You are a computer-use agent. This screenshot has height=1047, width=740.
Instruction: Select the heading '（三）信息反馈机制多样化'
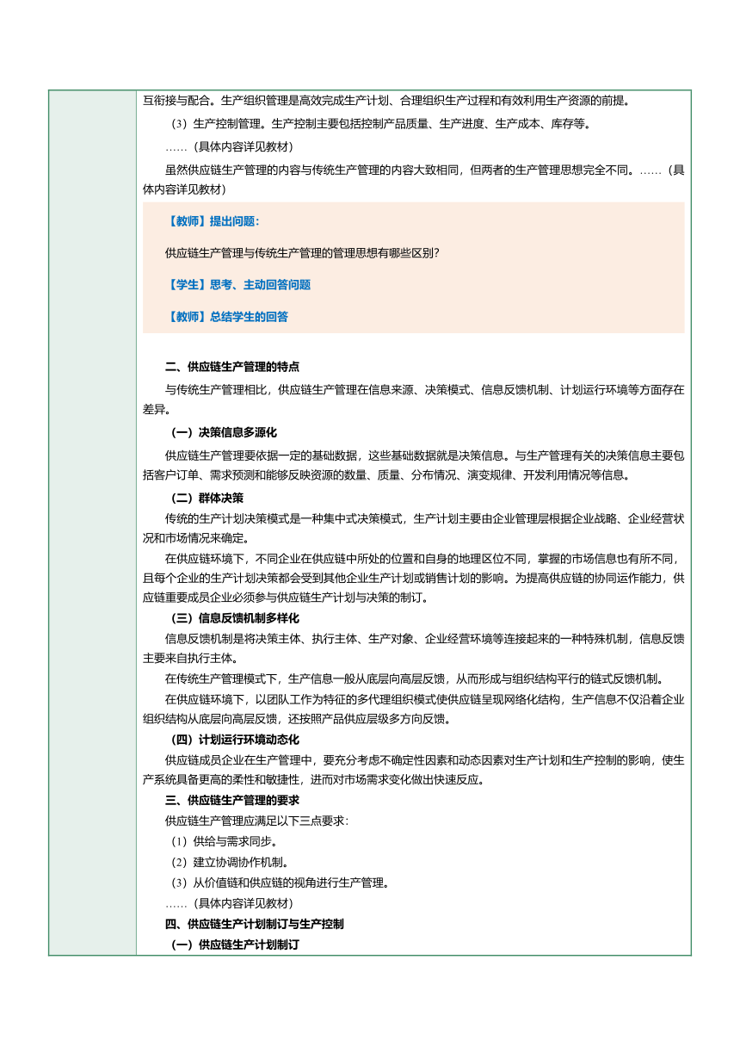click(233, 617)
